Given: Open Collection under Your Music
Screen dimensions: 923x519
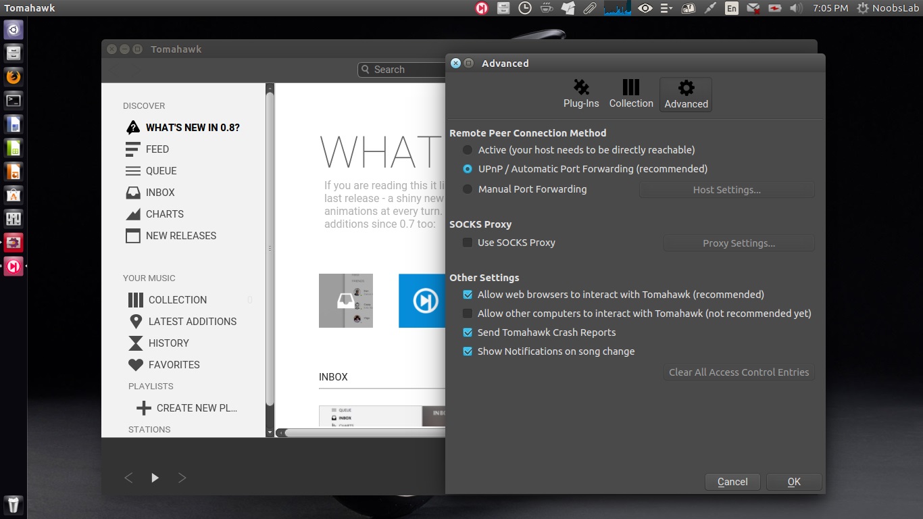Looking at the screenshot, I should pyautogui.click(x=168, y=299).
